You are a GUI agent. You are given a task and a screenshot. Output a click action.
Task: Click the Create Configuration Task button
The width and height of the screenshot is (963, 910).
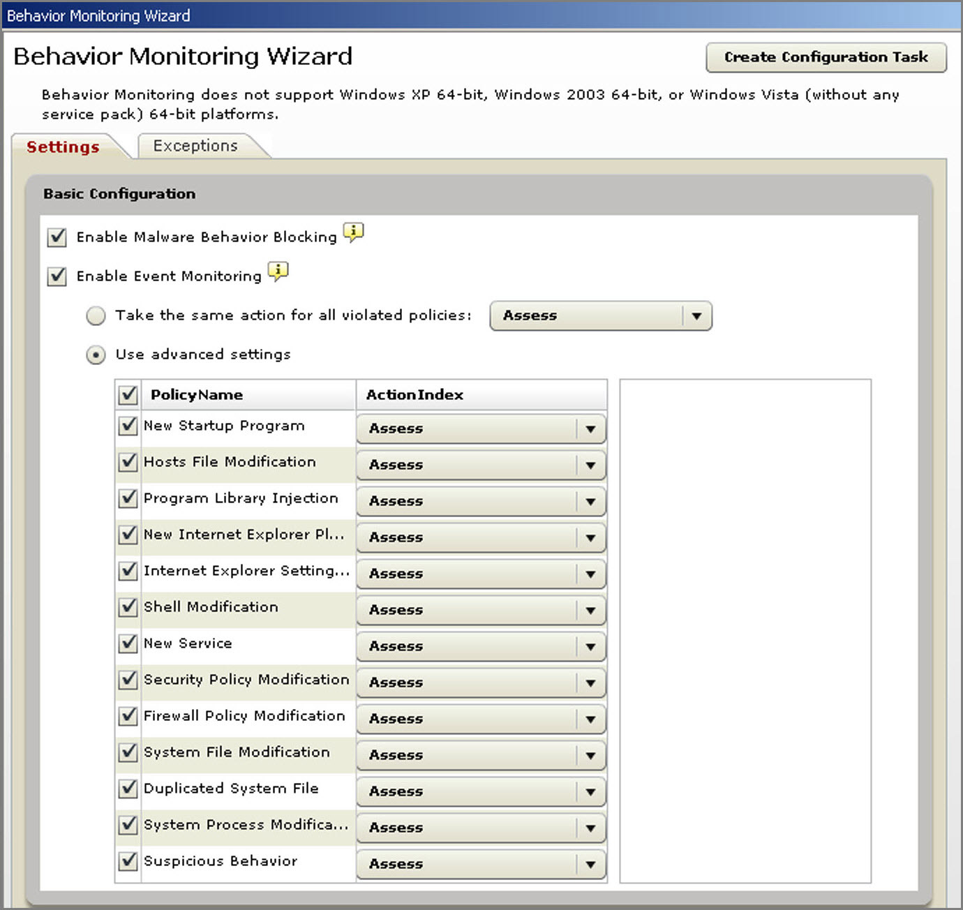click(x=826, y=57)
